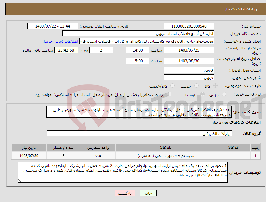Click the ردیف column header
The height and width of the screenshot is (202, 266).
click(255, 148)
